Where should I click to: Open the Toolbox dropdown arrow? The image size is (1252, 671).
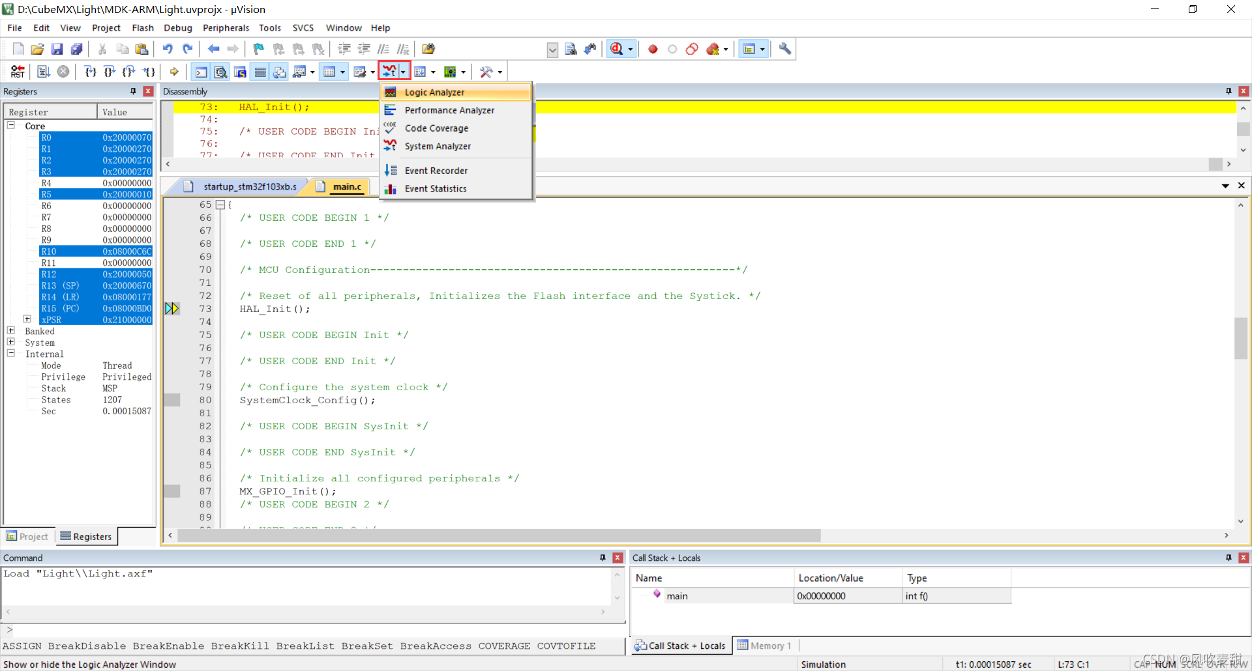pyautogui.click(x=500, y=72)
